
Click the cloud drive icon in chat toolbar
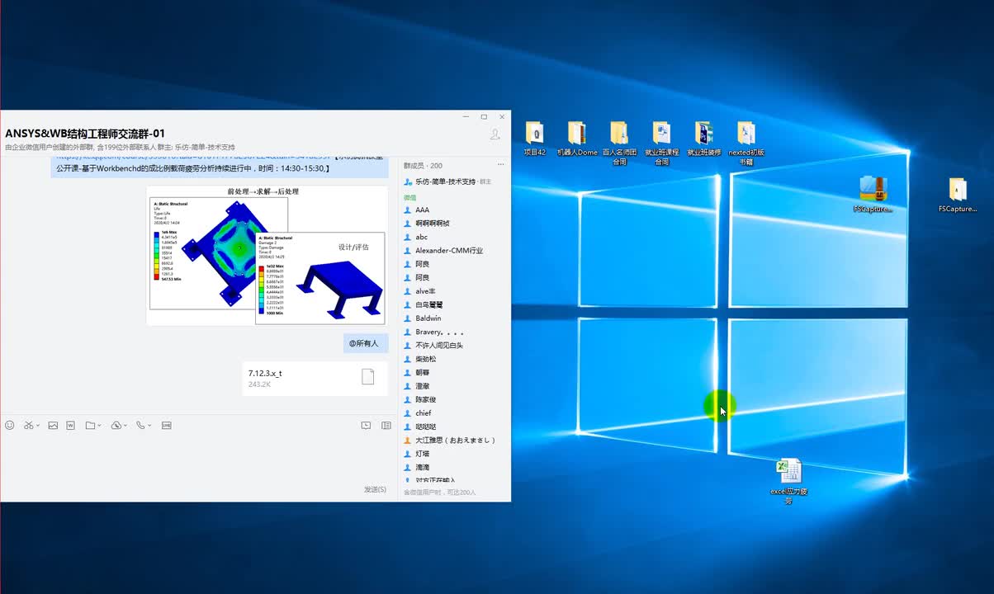(116, 426)
